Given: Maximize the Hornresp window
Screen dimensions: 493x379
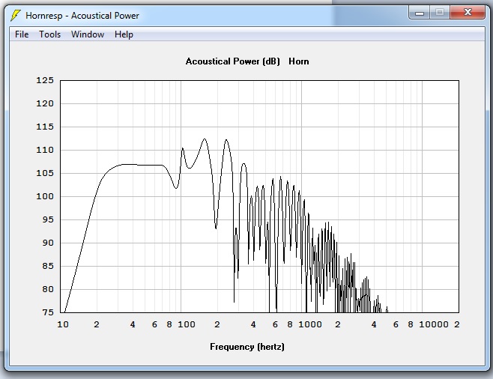Looking at the screenshot, I should [x=440, y=13].
